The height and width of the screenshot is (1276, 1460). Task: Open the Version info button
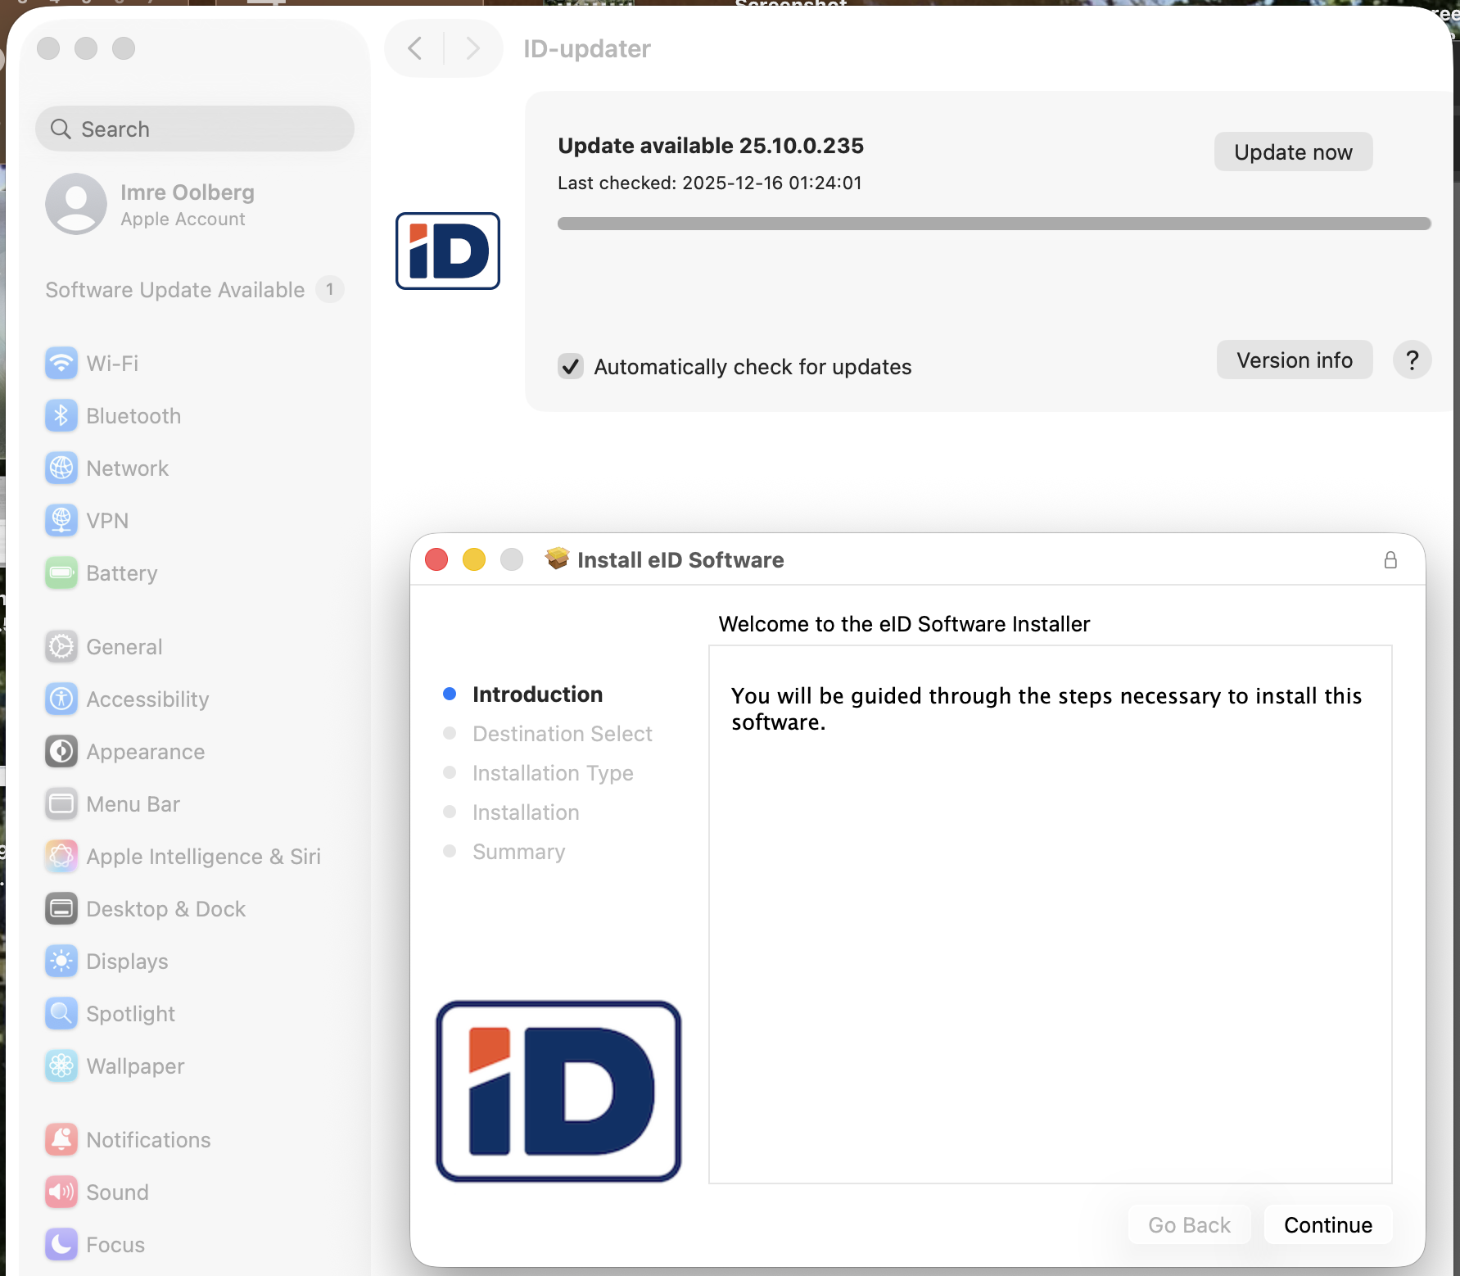(x=1294, y=360)
